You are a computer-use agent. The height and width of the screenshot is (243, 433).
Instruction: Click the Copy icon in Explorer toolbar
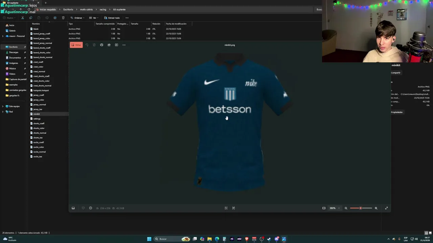pos(30,18)
